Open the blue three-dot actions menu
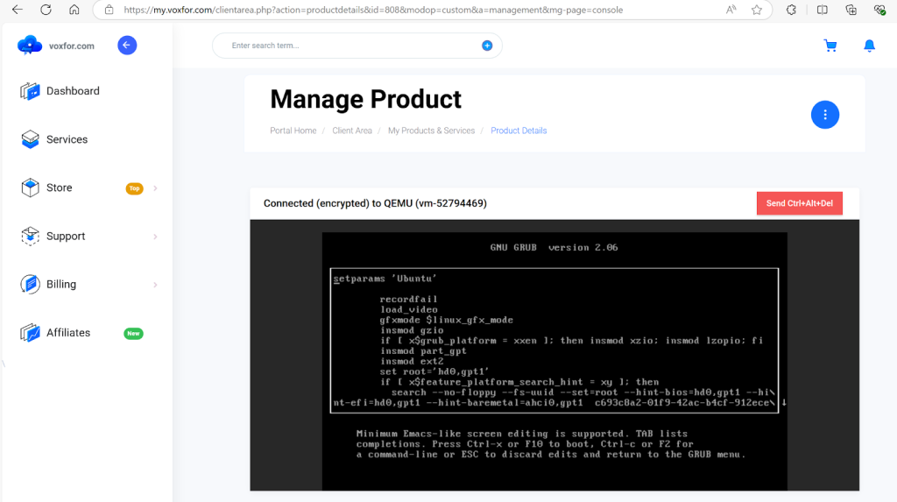The width and height of the screenshot is (897, 502). [825, 115]
